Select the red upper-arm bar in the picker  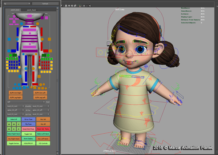click(41, 32)
